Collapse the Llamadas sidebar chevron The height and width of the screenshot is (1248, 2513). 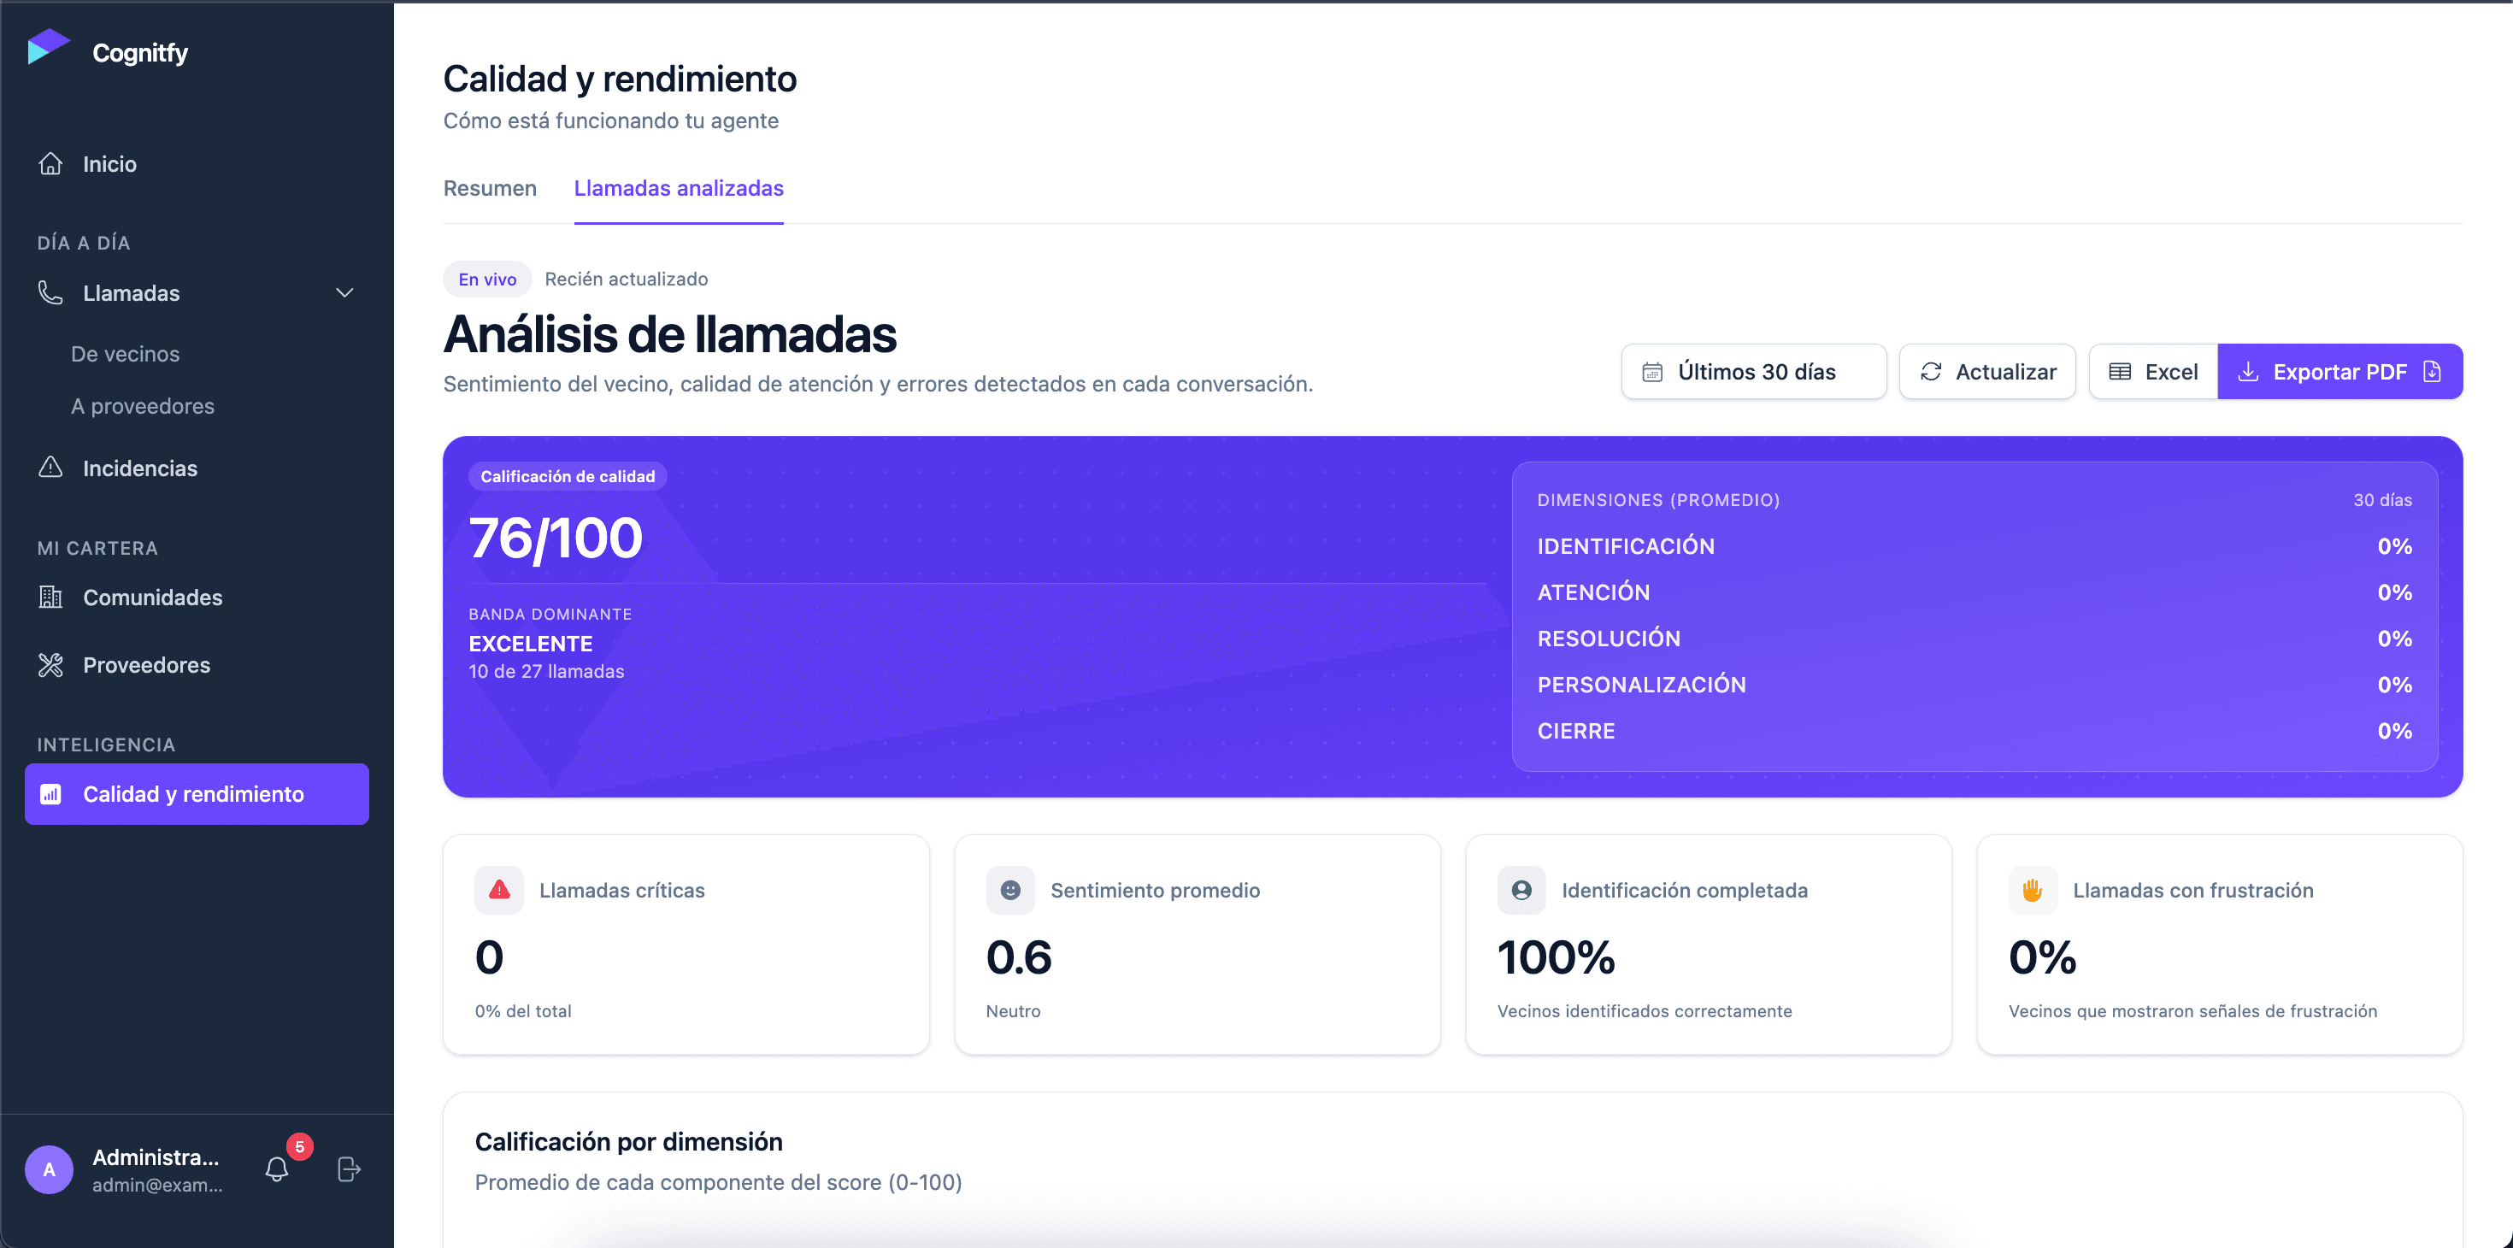(x=344, y=292)
